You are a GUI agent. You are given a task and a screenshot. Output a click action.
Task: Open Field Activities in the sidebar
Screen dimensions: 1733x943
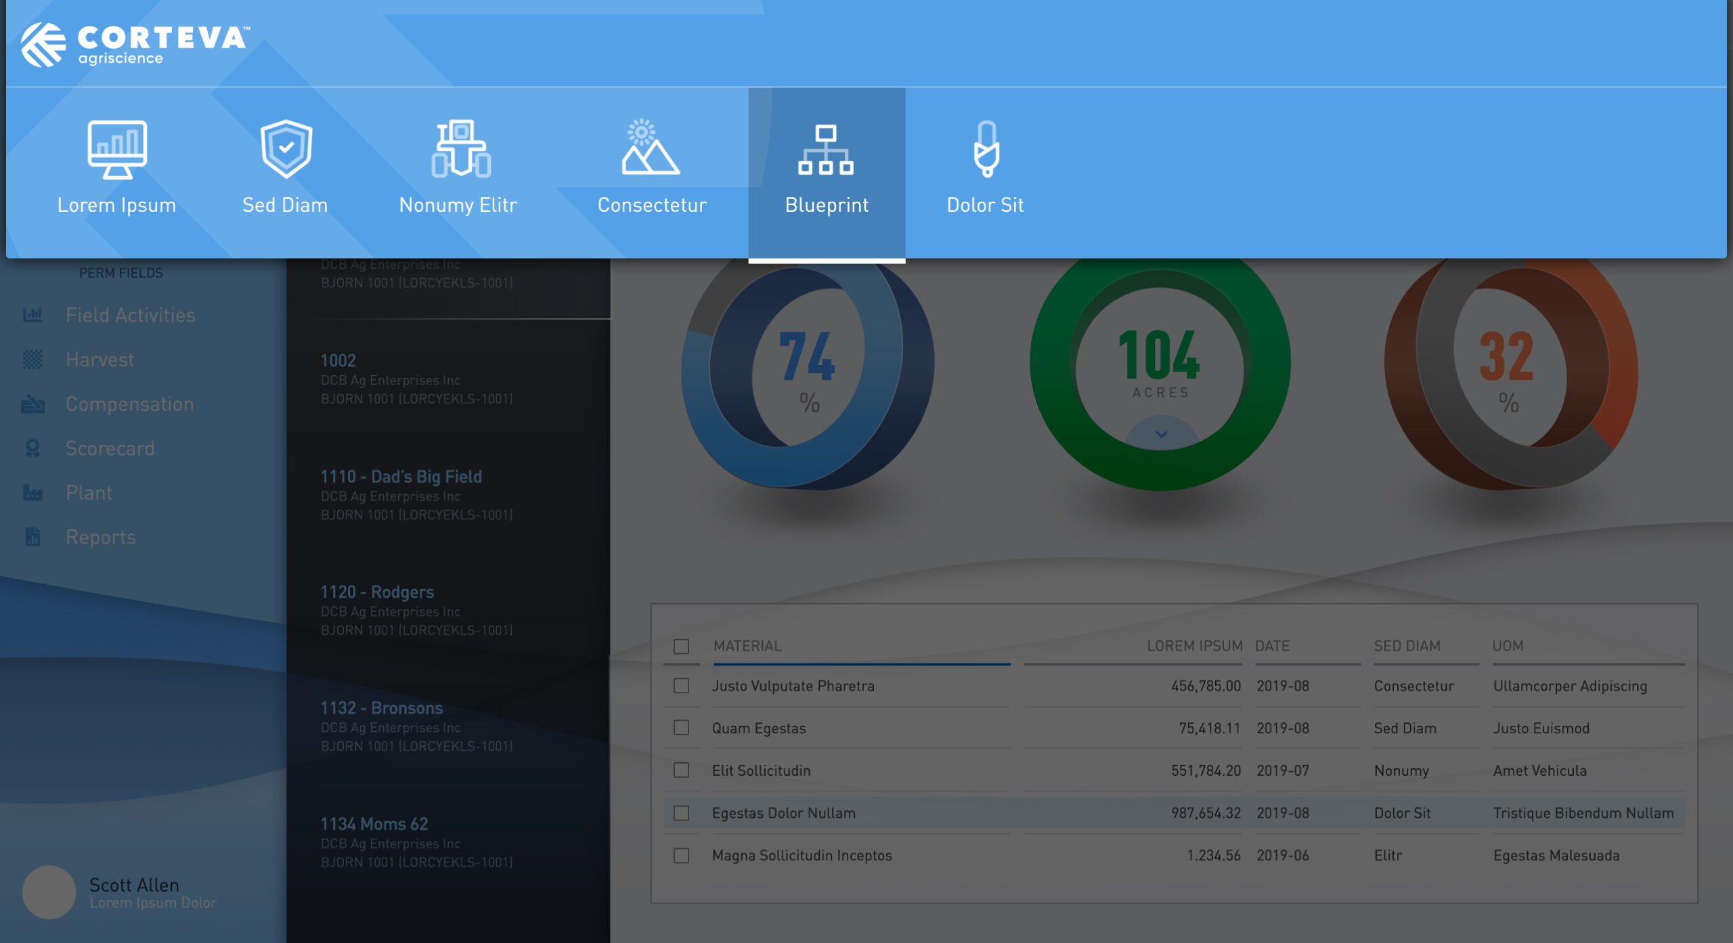pos(131,315)
